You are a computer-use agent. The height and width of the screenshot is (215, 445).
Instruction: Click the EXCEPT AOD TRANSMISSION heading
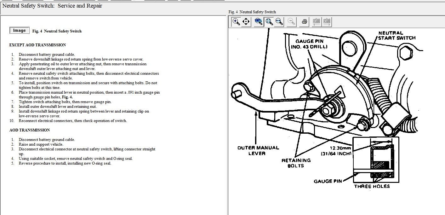[x=37, y=45]
